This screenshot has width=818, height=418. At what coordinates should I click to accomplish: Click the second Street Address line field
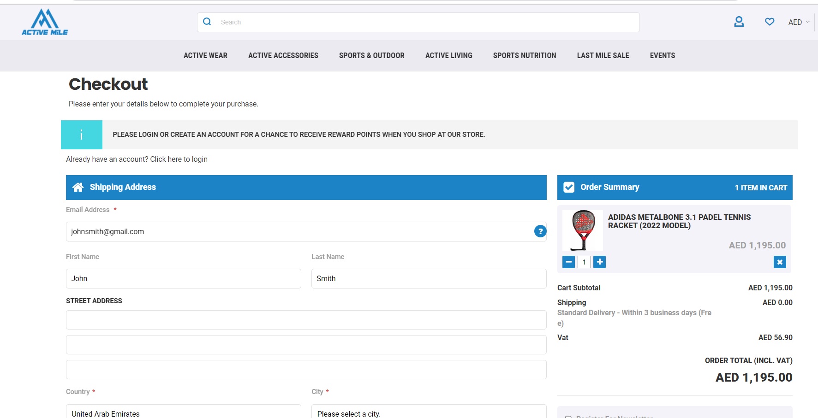(306, 345)
